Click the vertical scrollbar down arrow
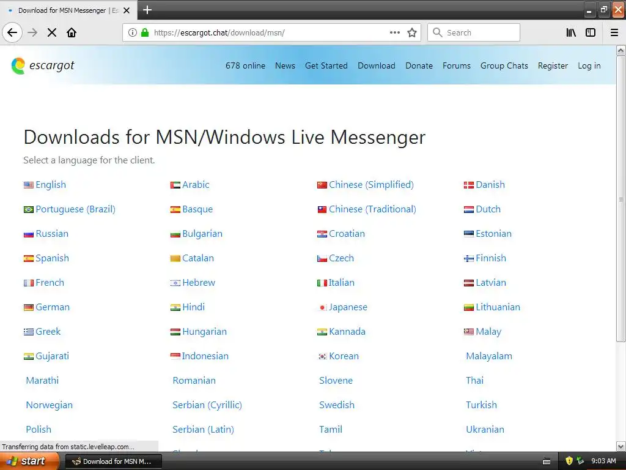 click(x=621, y=446)
